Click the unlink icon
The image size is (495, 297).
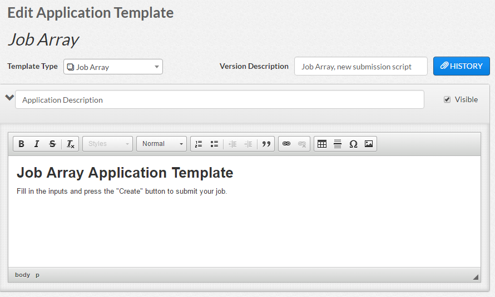302,144
